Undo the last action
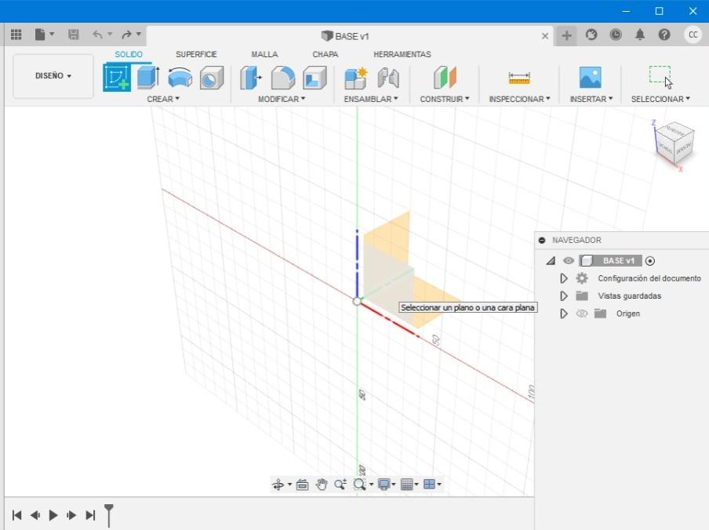 [97, 34]
